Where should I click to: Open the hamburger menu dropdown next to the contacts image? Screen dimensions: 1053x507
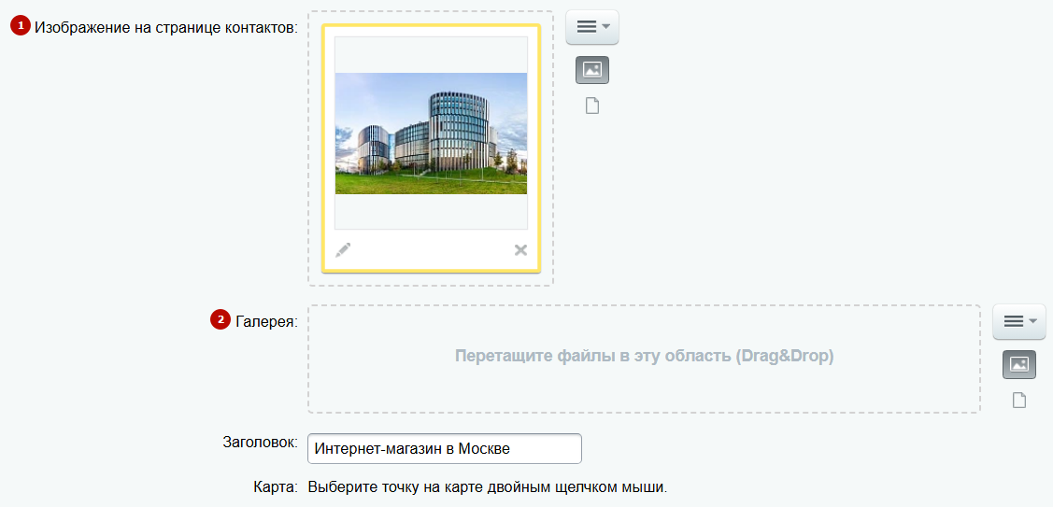(x=592, y=27)
